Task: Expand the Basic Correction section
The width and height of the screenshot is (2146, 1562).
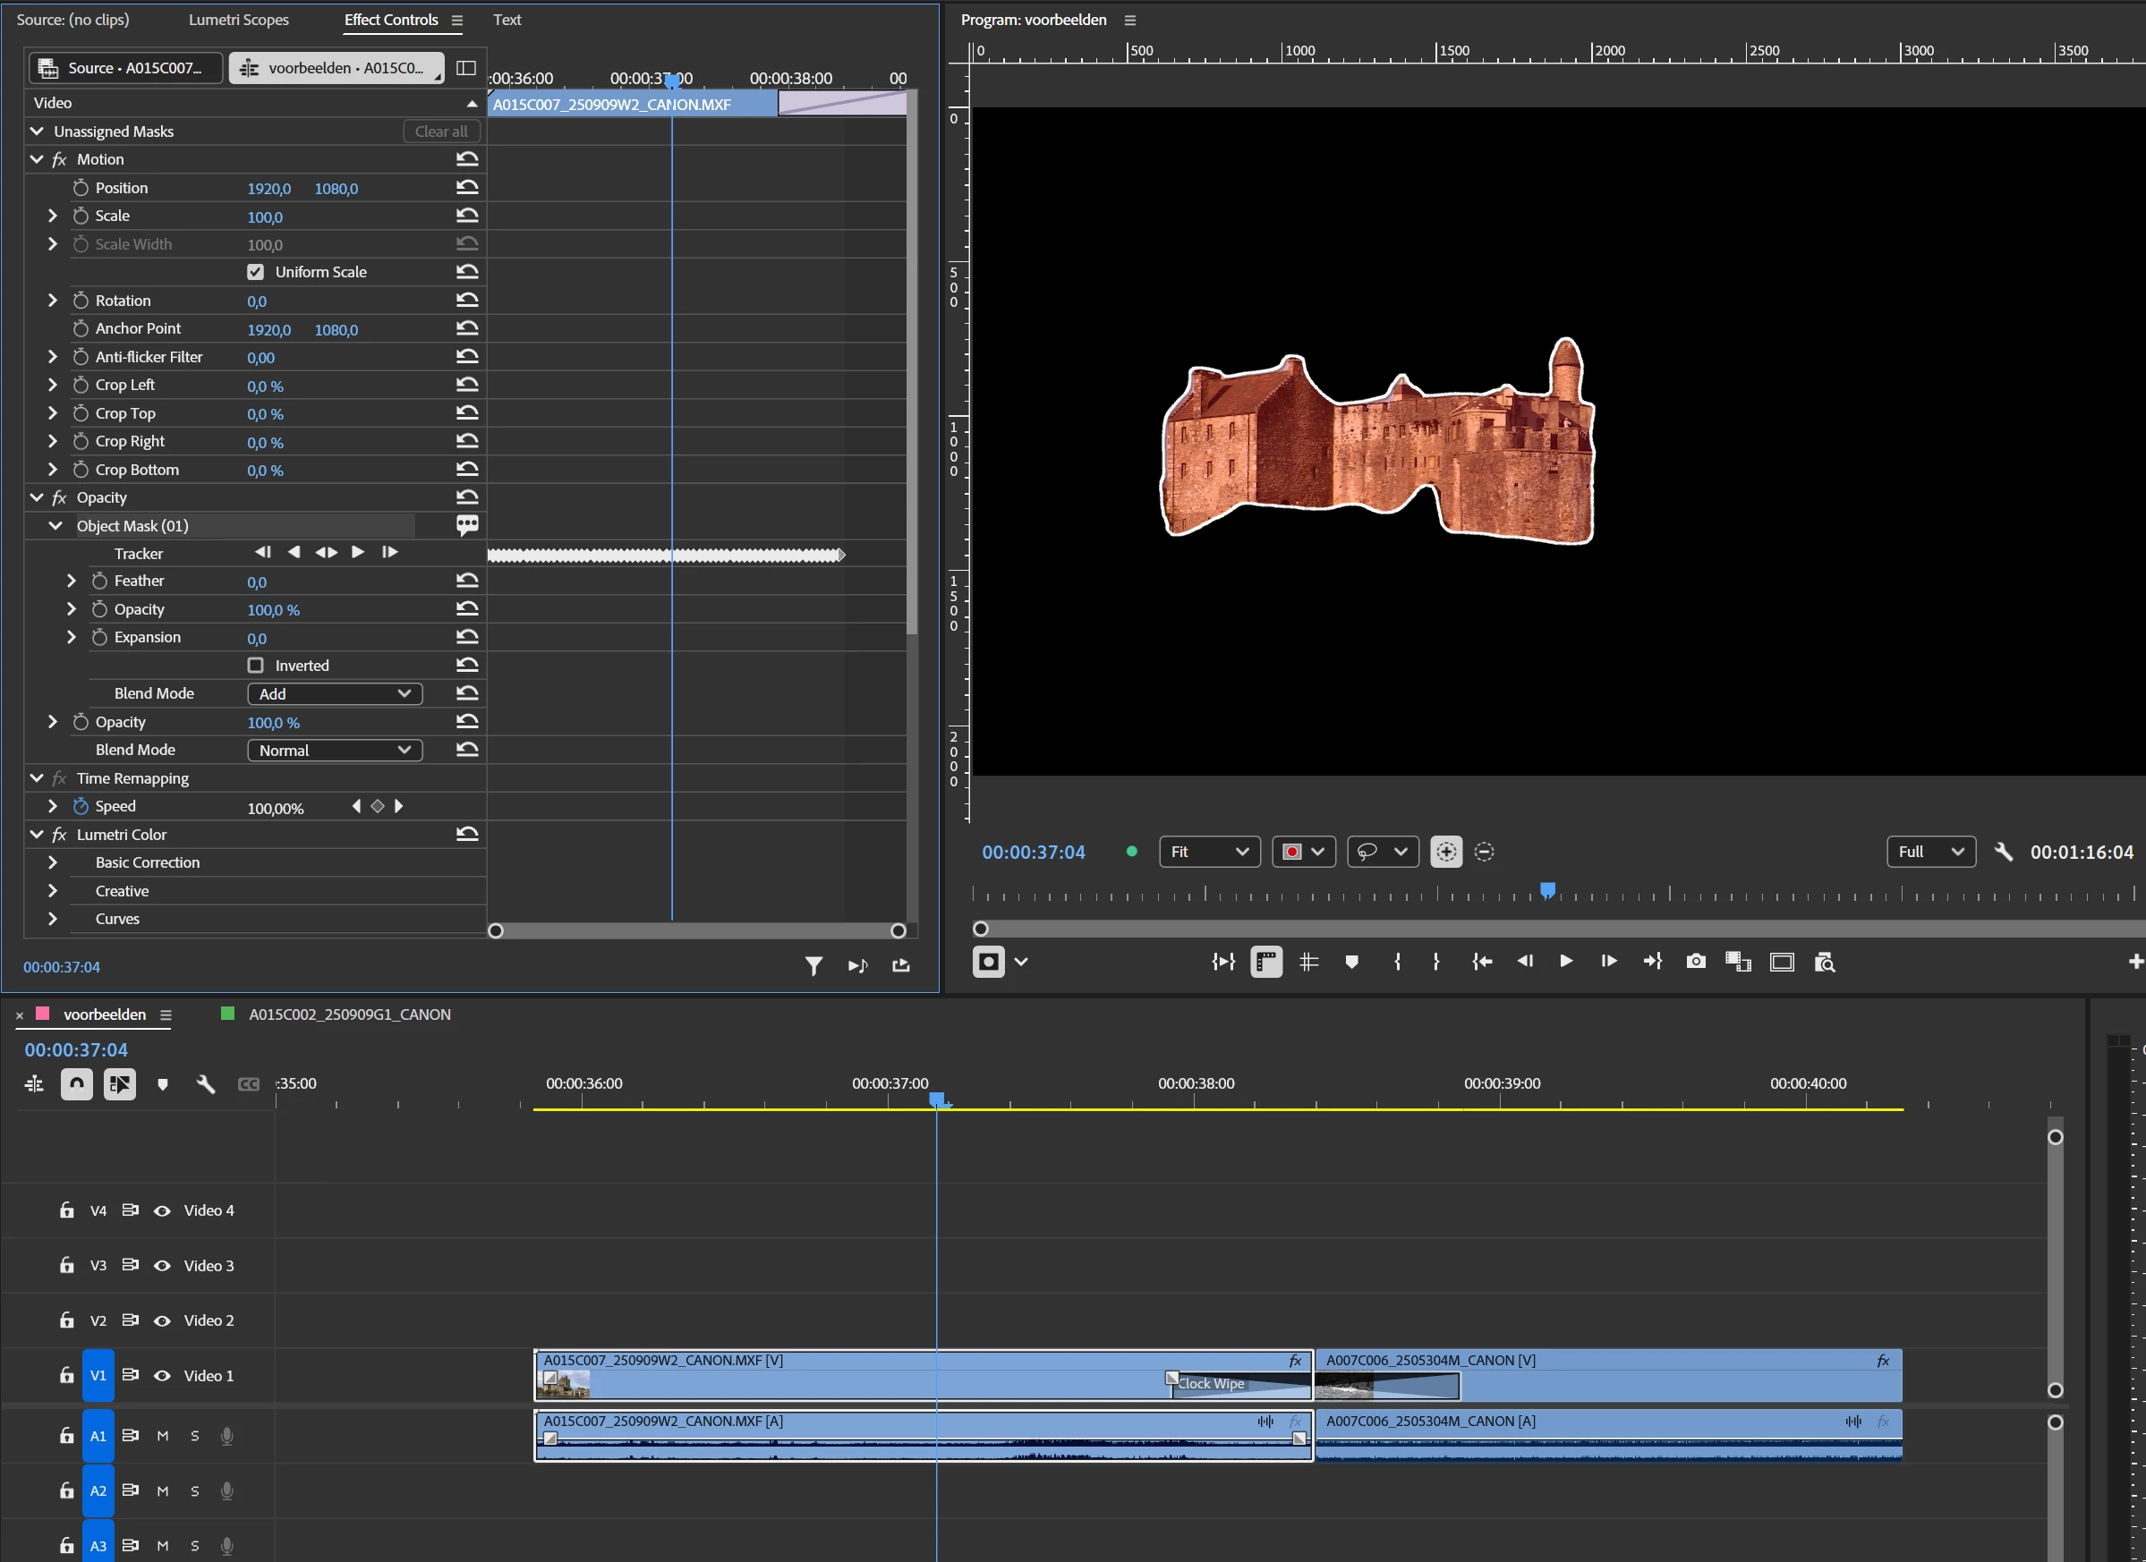Action: (53, 862)
